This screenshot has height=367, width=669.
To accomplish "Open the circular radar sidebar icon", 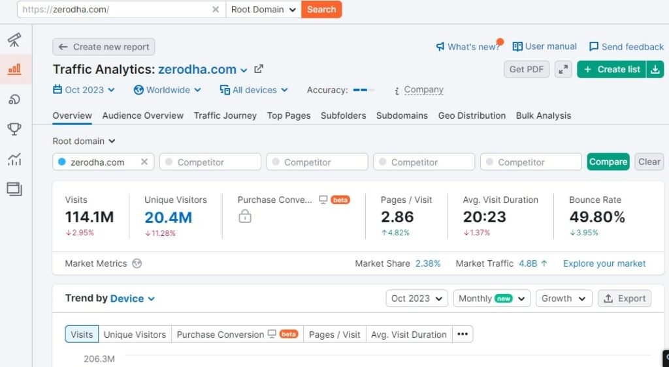I will coord(14,100).
